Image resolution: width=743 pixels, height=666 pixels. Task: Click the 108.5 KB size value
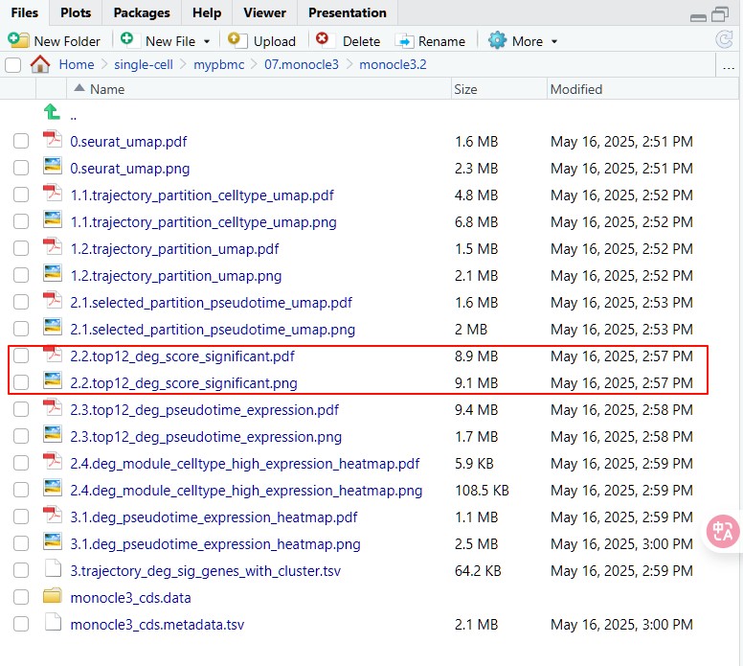pos(482,490)
